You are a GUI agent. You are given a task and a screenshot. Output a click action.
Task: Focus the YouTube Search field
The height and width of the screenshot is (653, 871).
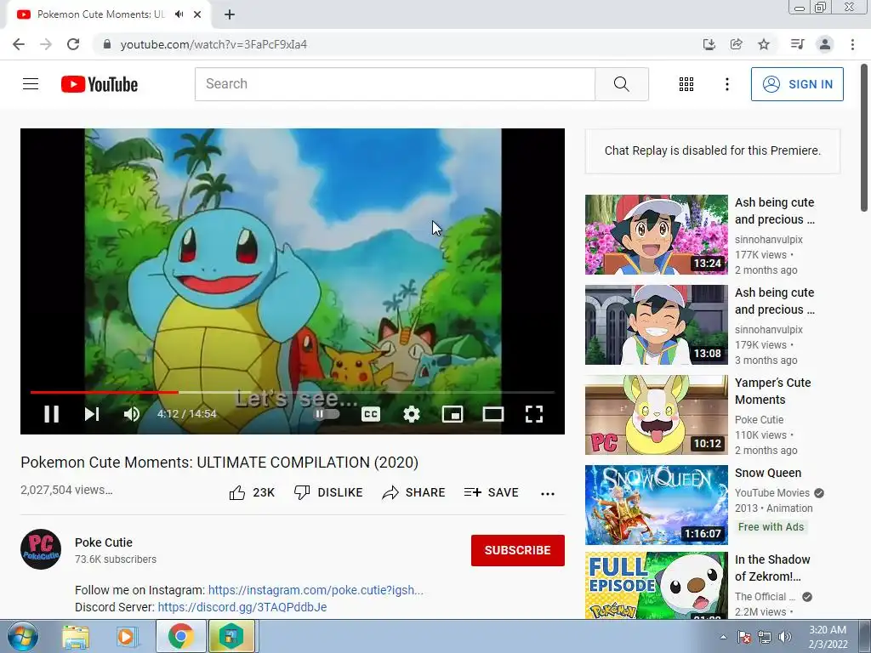point(395,84)
